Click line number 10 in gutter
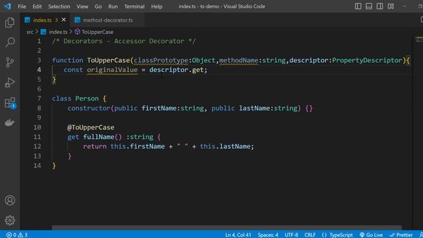This screenshot has width=423, height=238. (x=37, y=127)
